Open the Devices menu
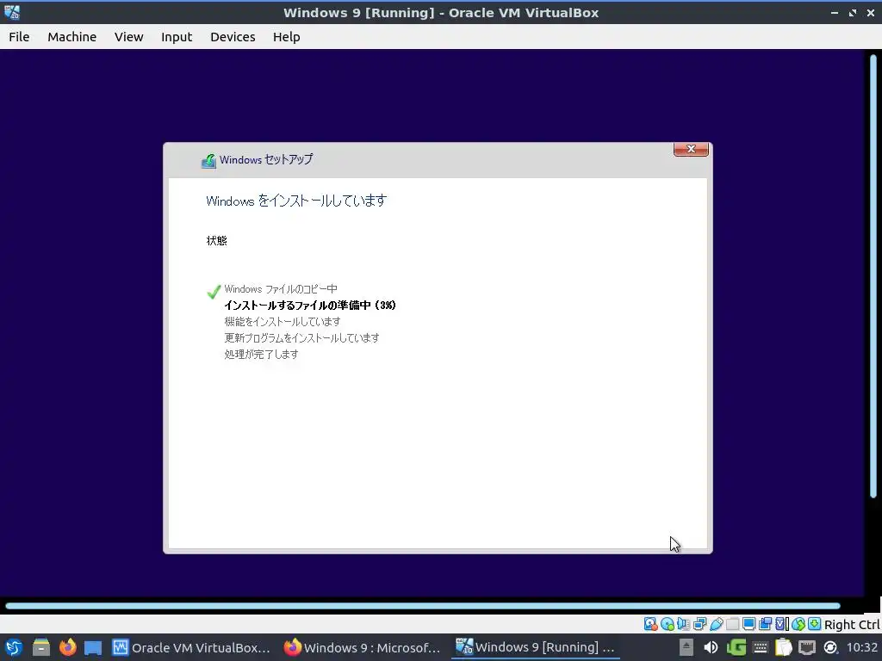Screen dimensions: 882x661 [x=233, y=36]
